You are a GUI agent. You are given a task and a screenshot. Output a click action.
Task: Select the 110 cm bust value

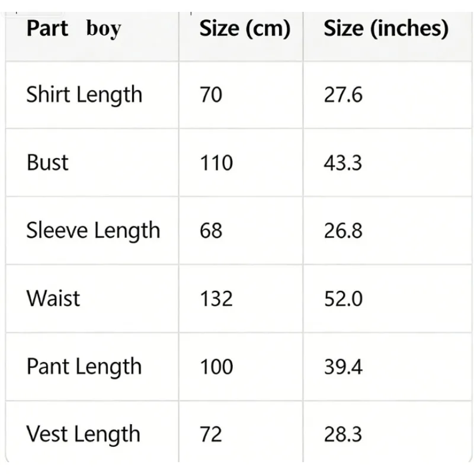216,162
